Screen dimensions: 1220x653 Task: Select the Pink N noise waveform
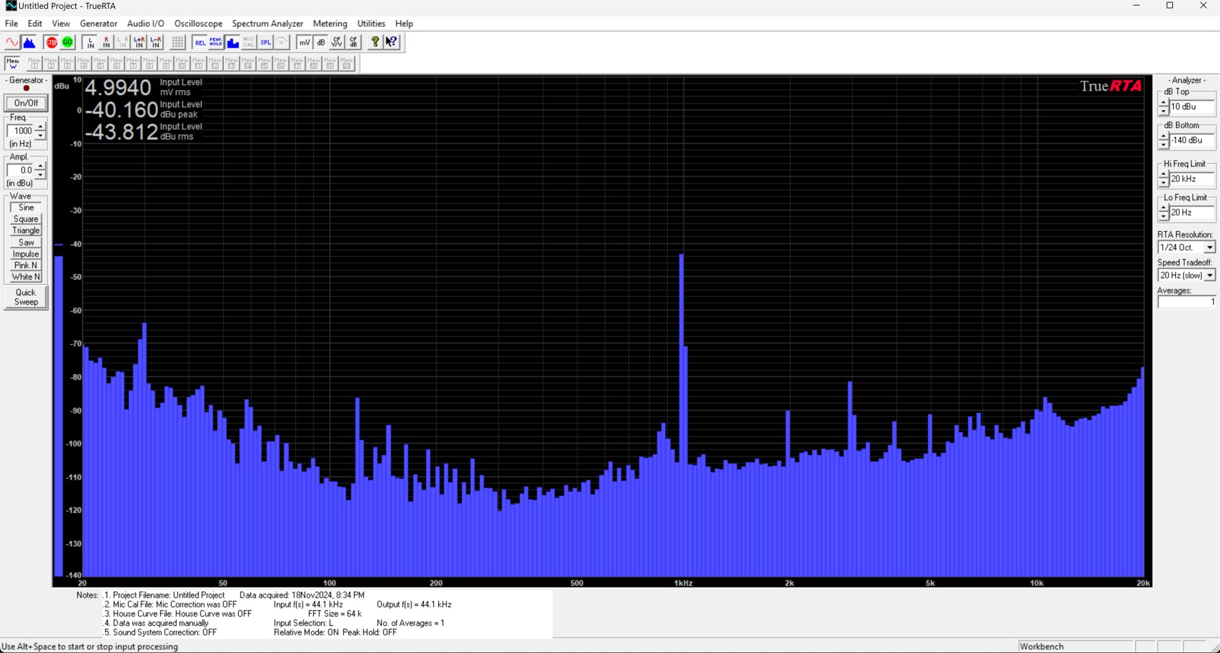(x=26, y=265)
